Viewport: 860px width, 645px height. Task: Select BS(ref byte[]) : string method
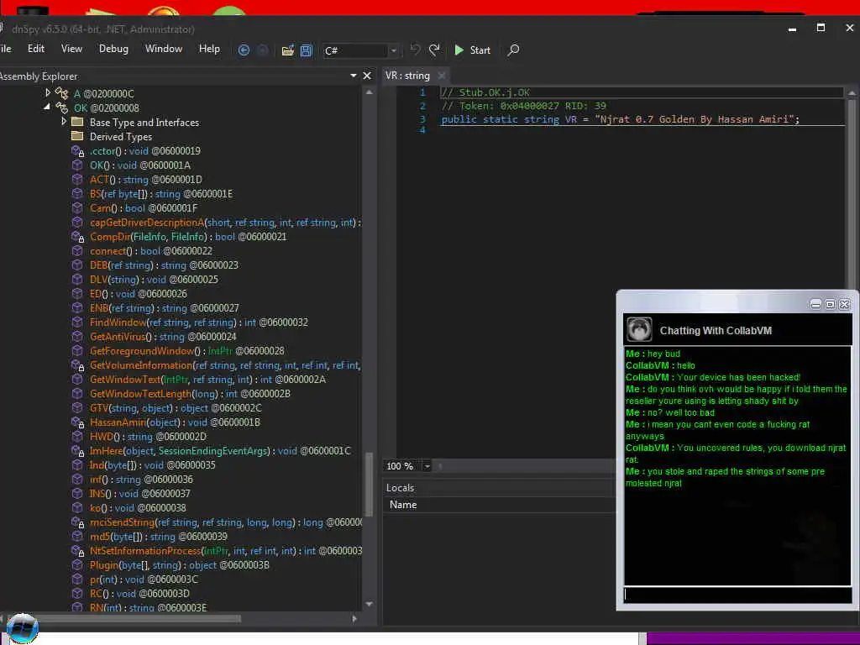(x=161, y=194)
